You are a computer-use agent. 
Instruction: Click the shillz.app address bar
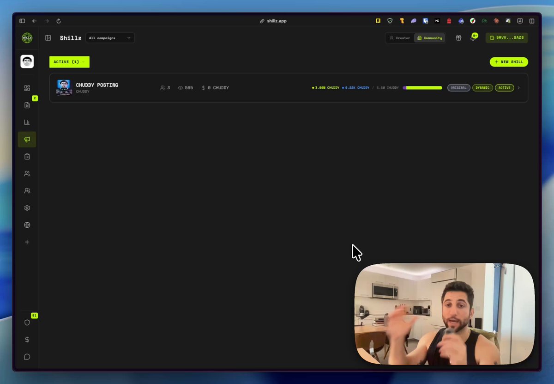pyautogui.click(x=273, y=21)
